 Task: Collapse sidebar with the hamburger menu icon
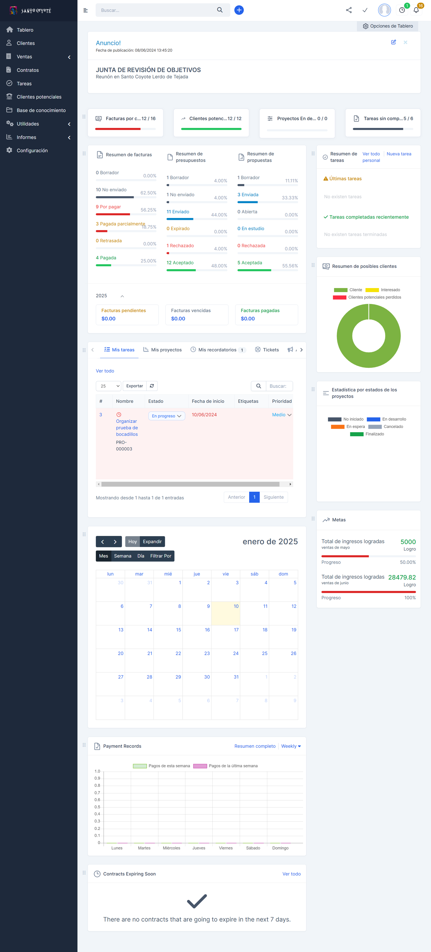click(86, 10)
